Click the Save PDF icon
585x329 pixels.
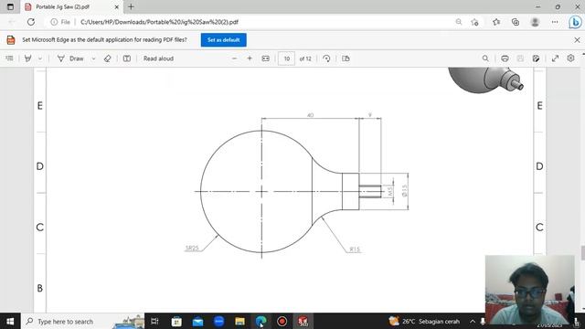[x=520, y=58]
